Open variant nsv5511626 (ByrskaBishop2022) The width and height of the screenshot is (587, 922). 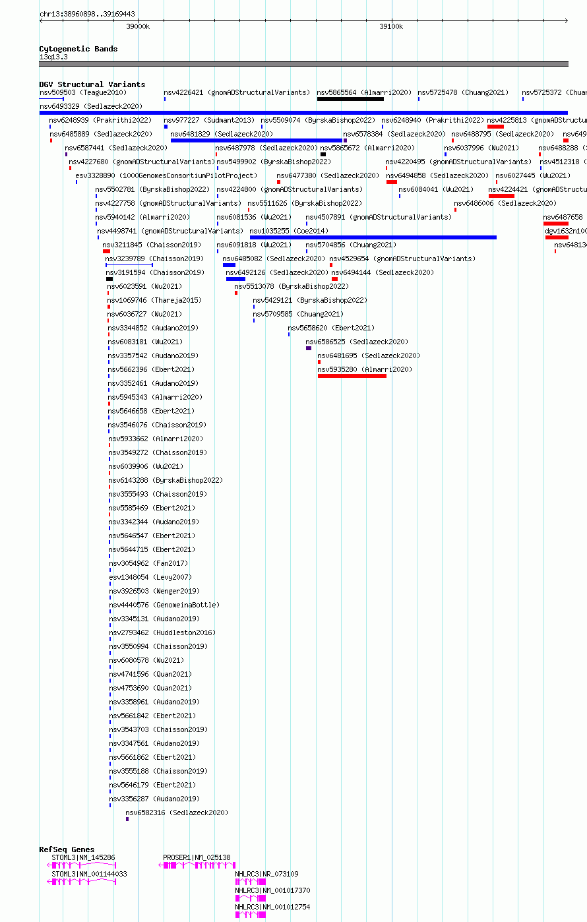pos(305,204)
